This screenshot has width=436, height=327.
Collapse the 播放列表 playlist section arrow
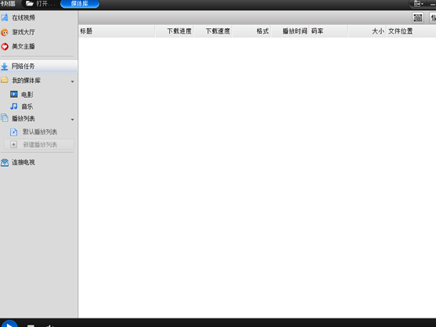72,120
